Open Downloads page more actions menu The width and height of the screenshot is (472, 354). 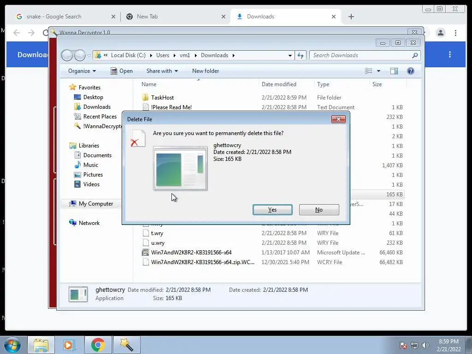pos(450,54)
